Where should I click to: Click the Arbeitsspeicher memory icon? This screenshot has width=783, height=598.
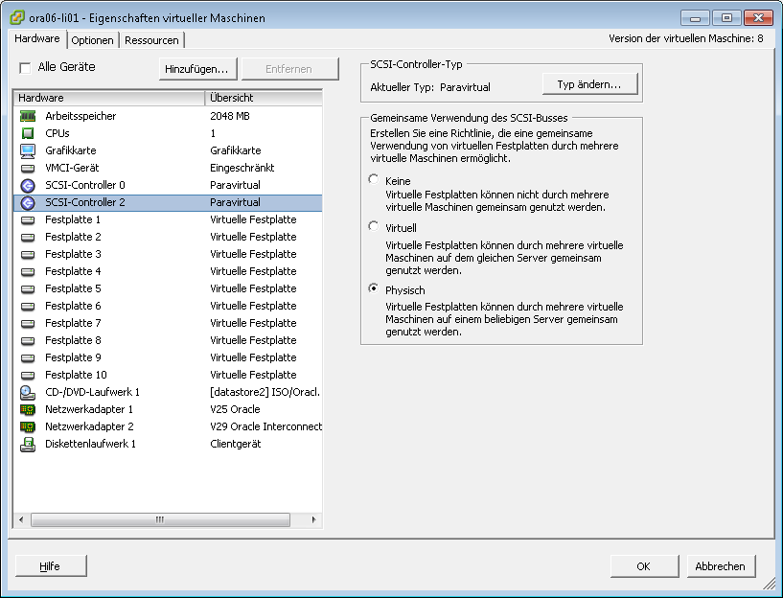tap(27, 116)
